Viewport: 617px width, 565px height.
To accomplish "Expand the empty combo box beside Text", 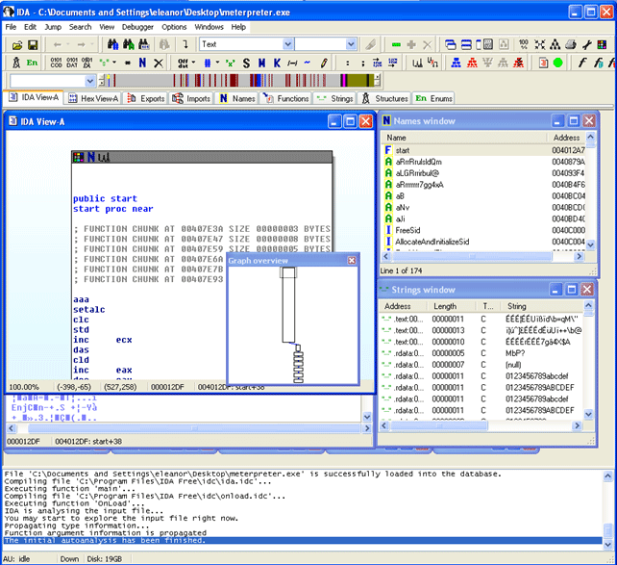I will point(351,45).
